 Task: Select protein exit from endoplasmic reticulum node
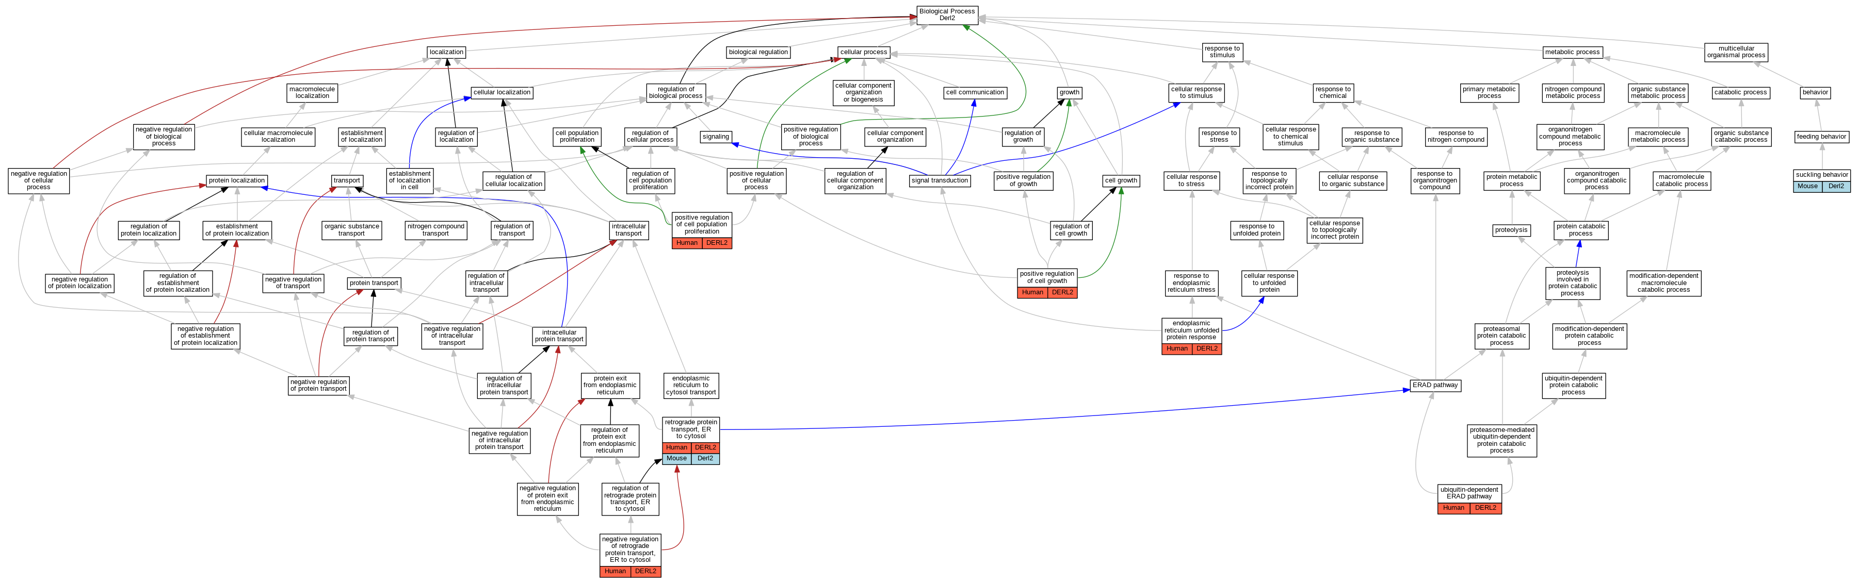click(x=610, y=386)
